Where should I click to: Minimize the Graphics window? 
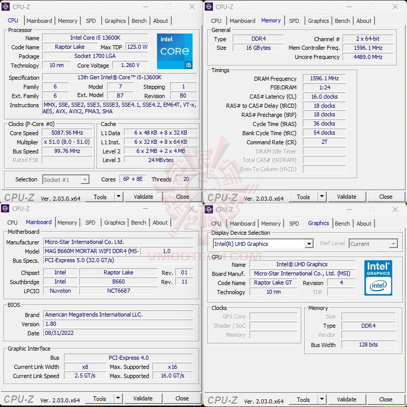coord(349,209)
